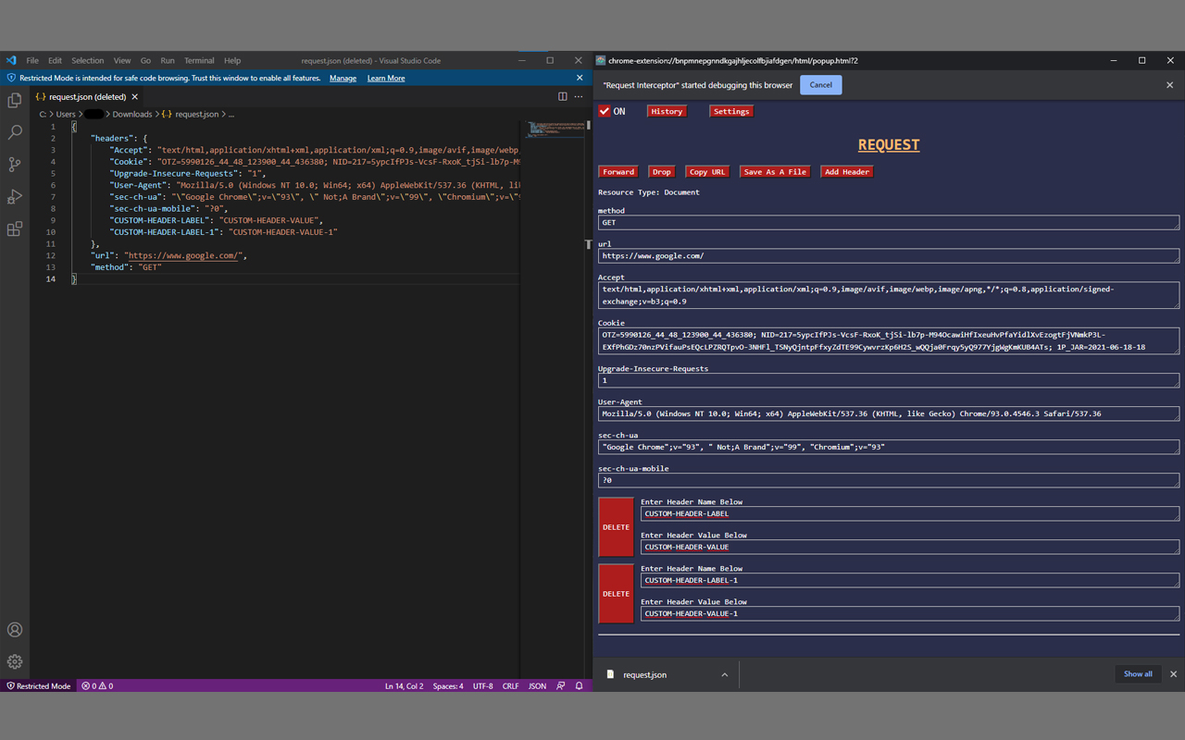Click the Accounts icon in activity bar
This screenshot has width=1185, height=740.
click(x=15, y=630)
